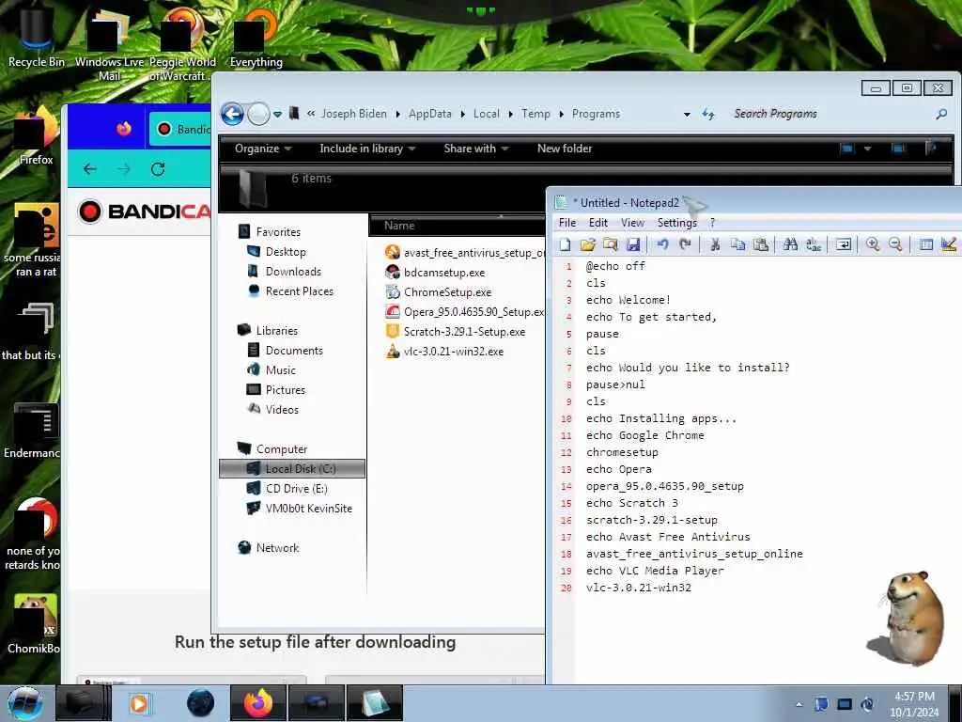Toggle Word Wrap icon in Notepad2 toolbar
This screenshot has height=722, width=962.
[844, 245]
